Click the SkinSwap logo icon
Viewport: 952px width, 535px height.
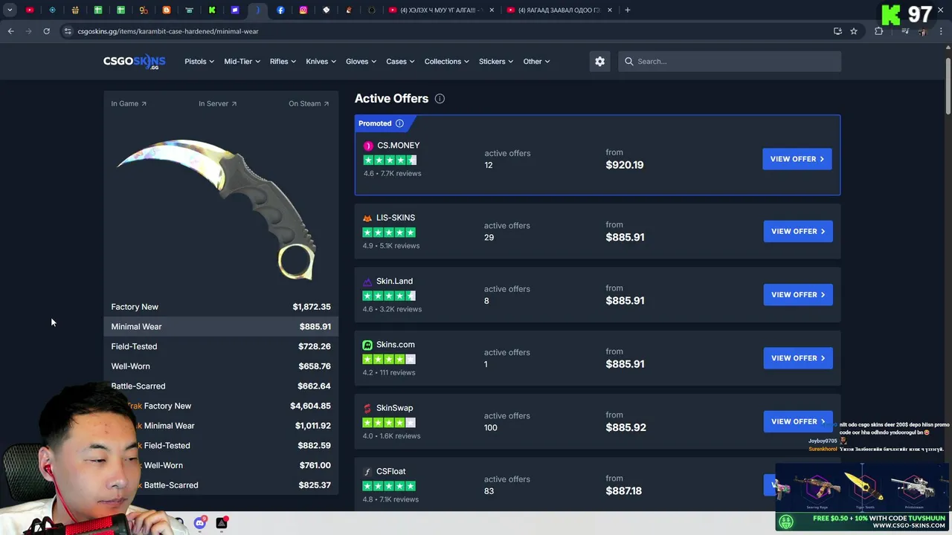[x=367, y=408]
